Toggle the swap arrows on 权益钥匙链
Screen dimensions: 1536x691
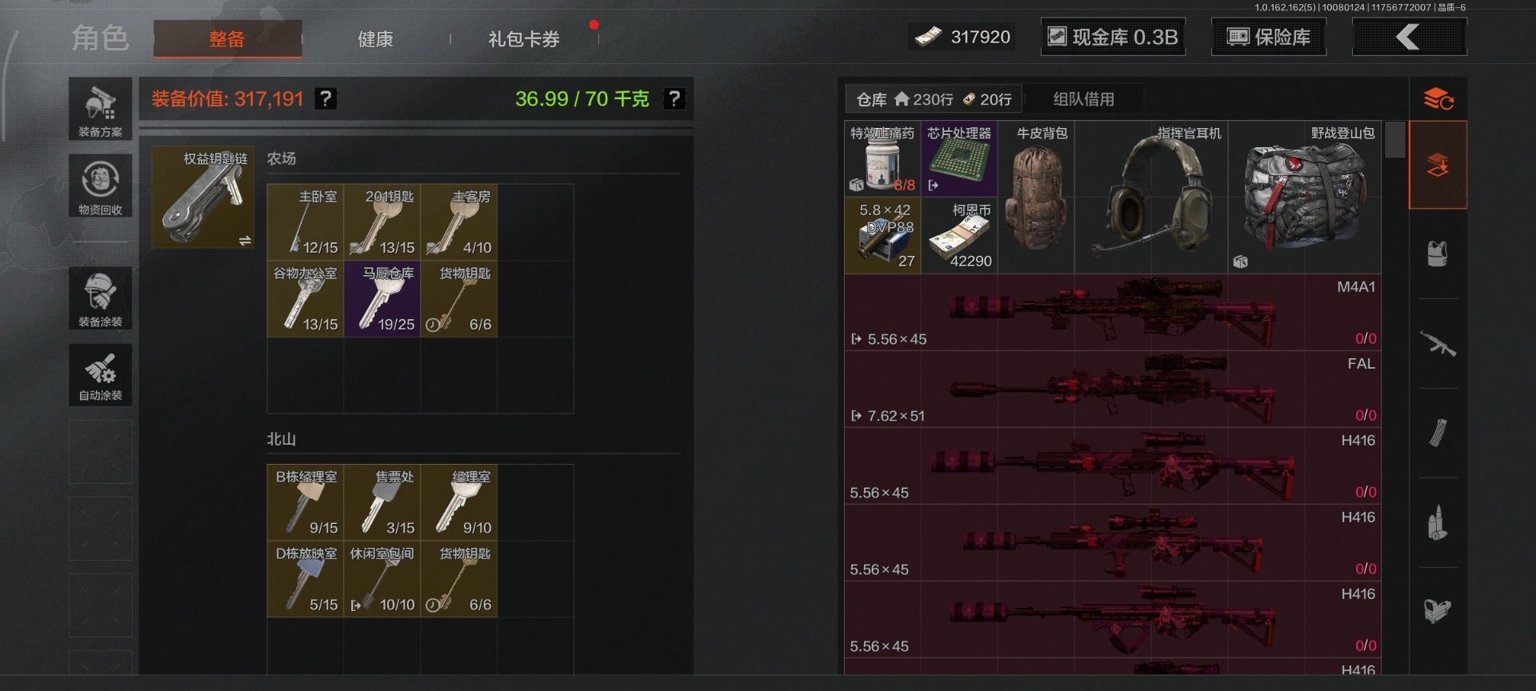click(245, 240)
